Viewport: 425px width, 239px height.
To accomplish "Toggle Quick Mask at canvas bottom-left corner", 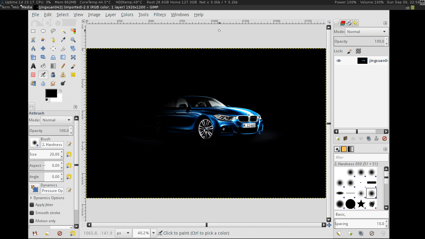I will [83, 225].
